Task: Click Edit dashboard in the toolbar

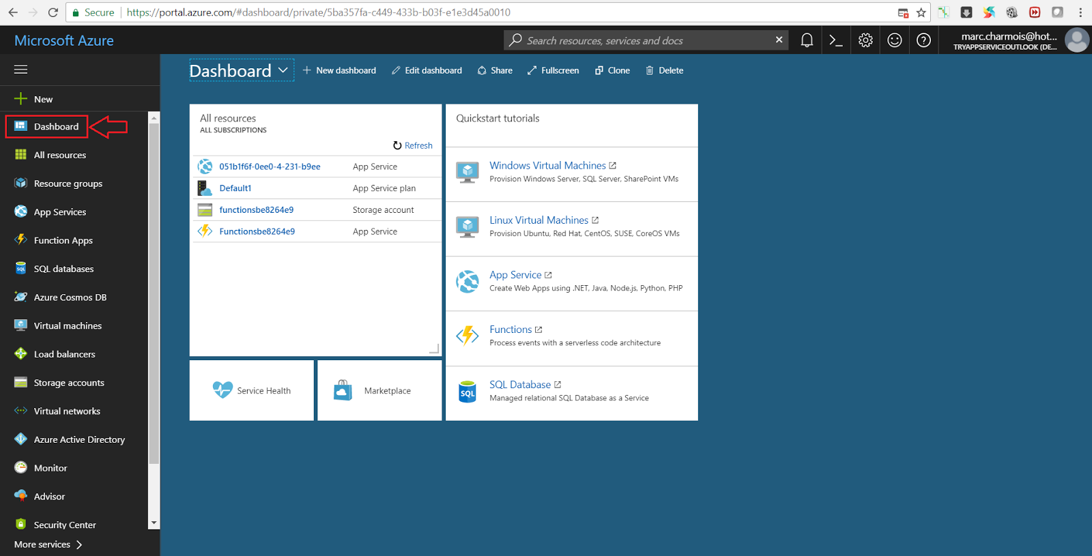Action: (427, 70)
